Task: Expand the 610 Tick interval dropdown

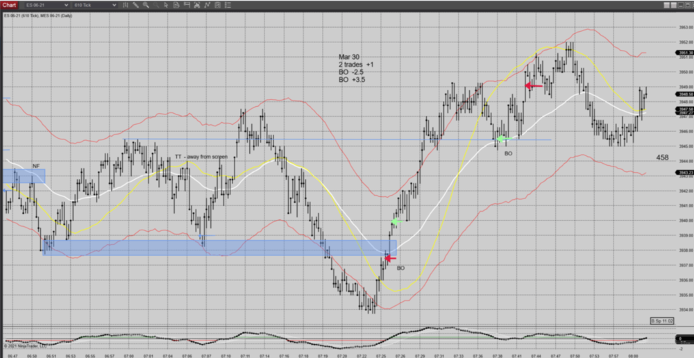Action: pos(94,5)
